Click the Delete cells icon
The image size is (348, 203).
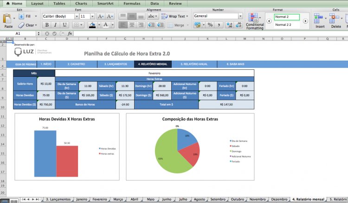[x=334, y=18]
